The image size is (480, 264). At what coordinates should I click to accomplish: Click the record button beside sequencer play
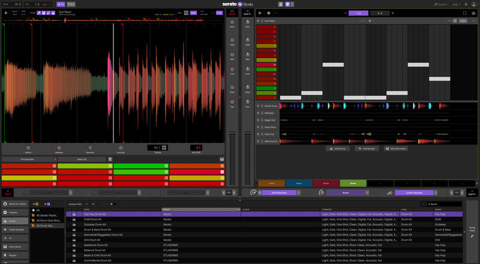point(268,13)
